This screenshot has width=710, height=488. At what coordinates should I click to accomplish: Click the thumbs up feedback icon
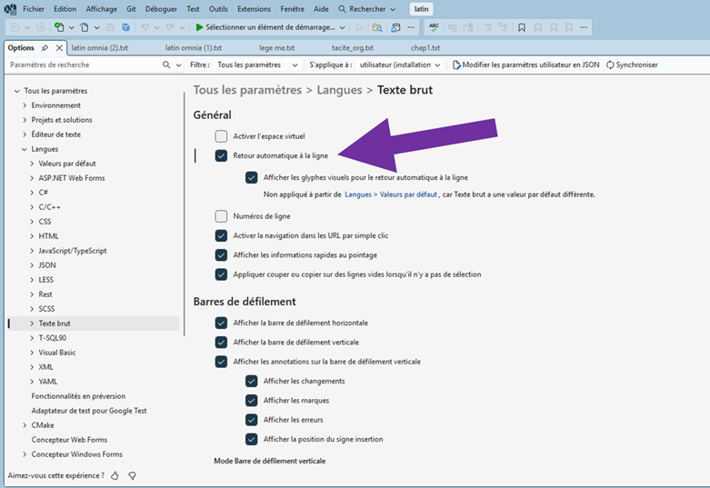click(x=115, y=475)
